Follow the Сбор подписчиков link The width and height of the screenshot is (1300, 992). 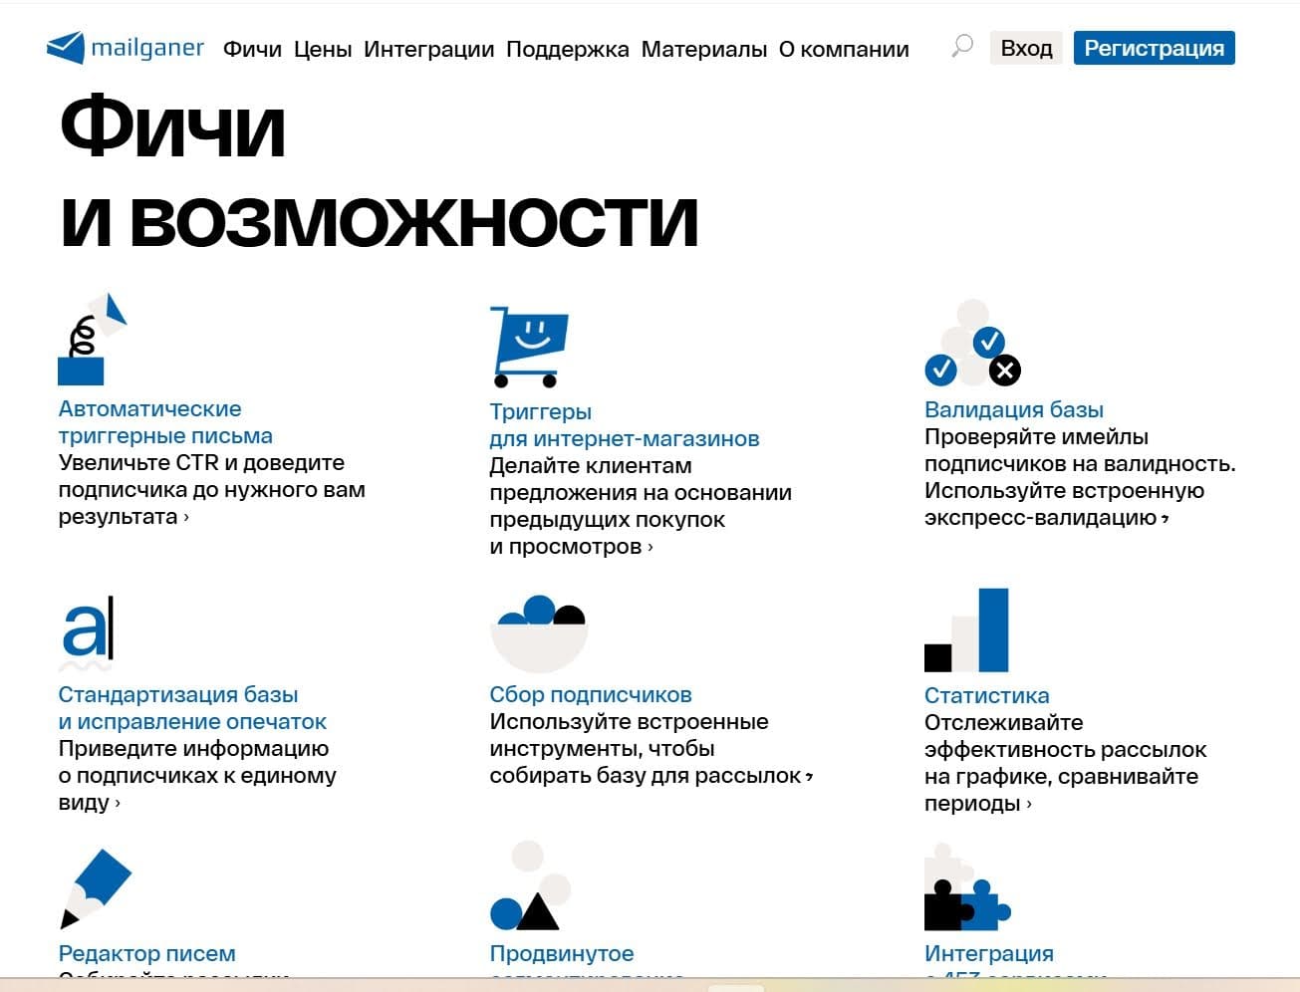pyautogui.click(x=590, y=694)
